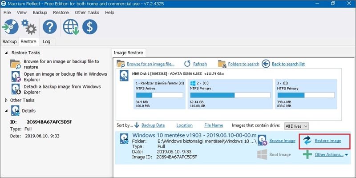The image size is (356, 178).
Task: Expand the Other Tasks section
Action: [x=6, y=101]
